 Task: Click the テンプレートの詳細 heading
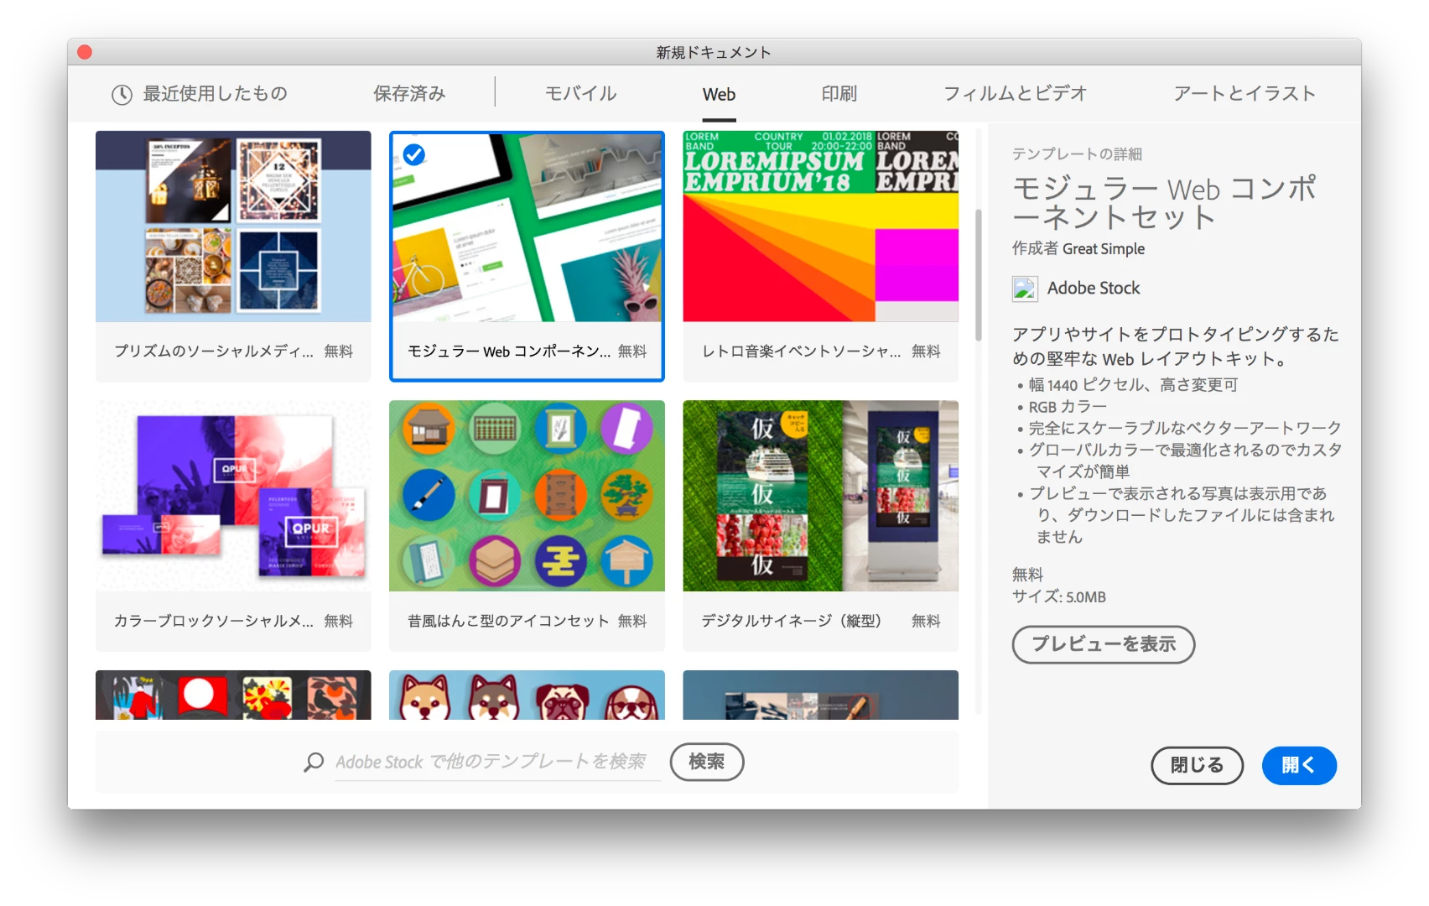pos(1077,154)
